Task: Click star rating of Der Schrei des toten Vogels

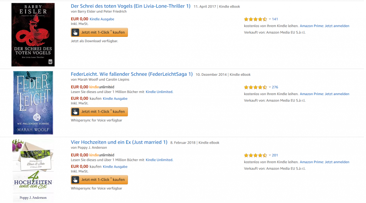Action: pyautogui.click(x=255, y=19)
